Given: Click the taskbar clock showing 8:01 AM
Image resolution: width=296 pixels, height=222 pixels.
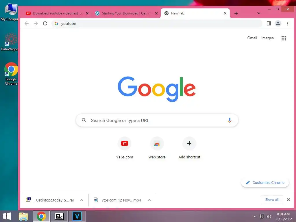Looking at the screenshot, I should pos(283,217).
